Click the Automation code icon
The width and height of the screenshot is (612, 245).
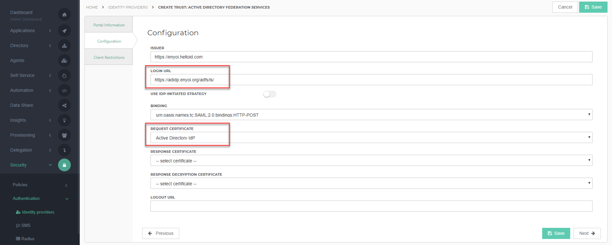64,90
